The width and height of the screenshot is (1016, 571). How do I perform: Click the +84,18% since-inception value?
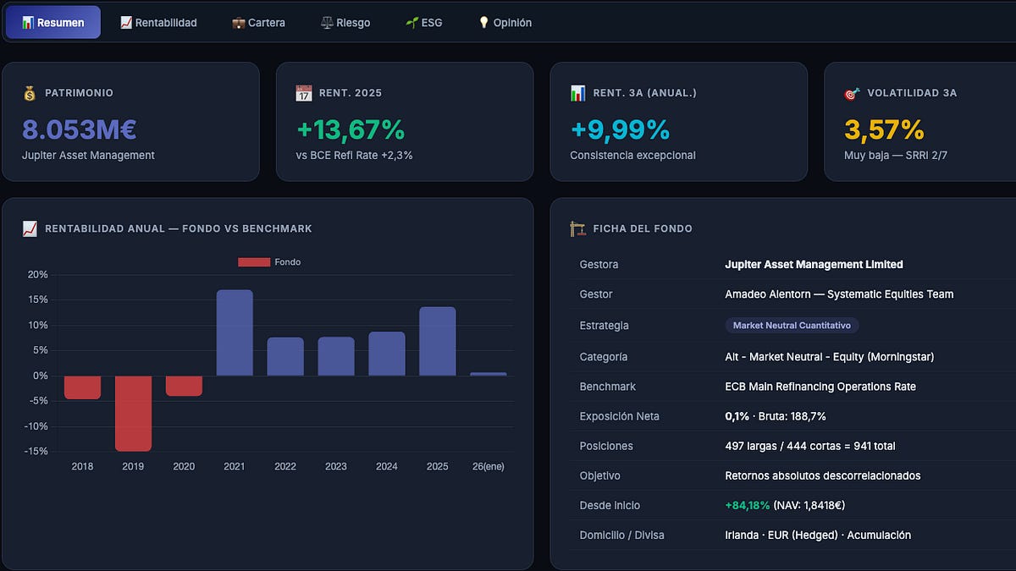tap(748, 505)
